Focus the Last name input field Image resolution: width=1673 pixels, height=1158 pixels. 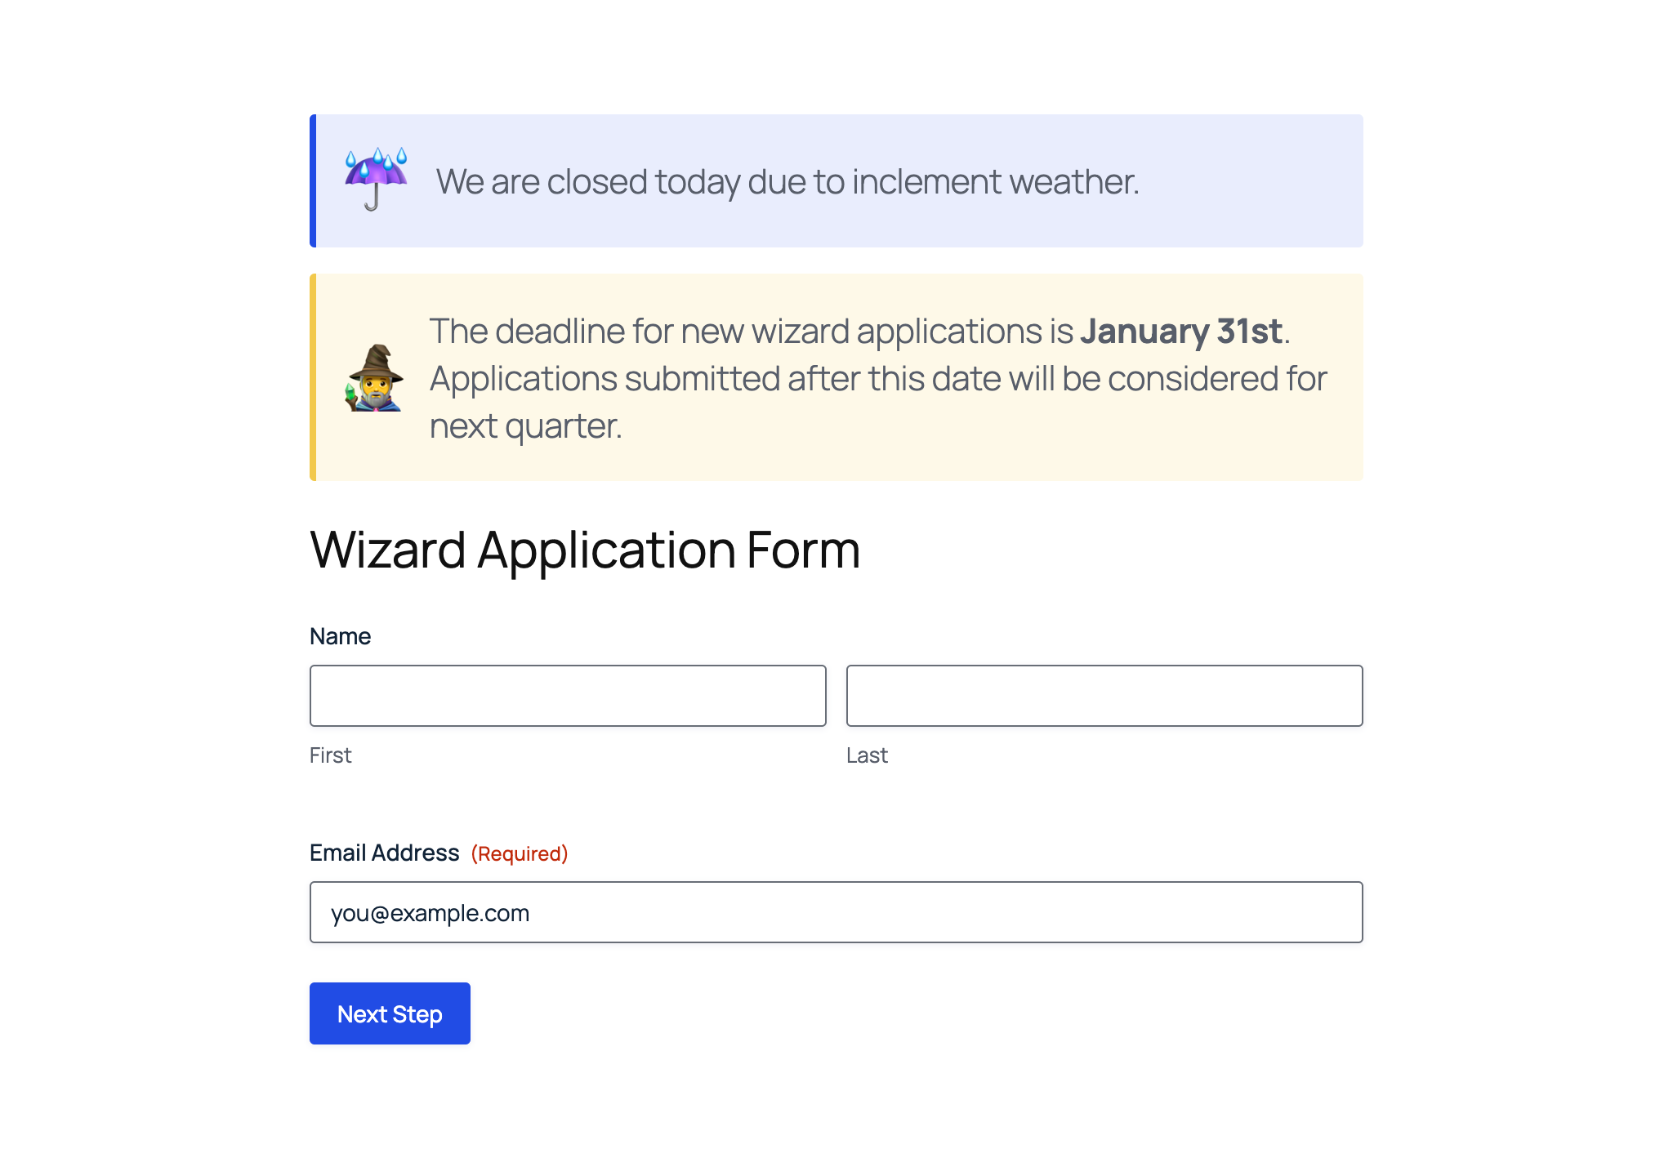point(1104,696)
